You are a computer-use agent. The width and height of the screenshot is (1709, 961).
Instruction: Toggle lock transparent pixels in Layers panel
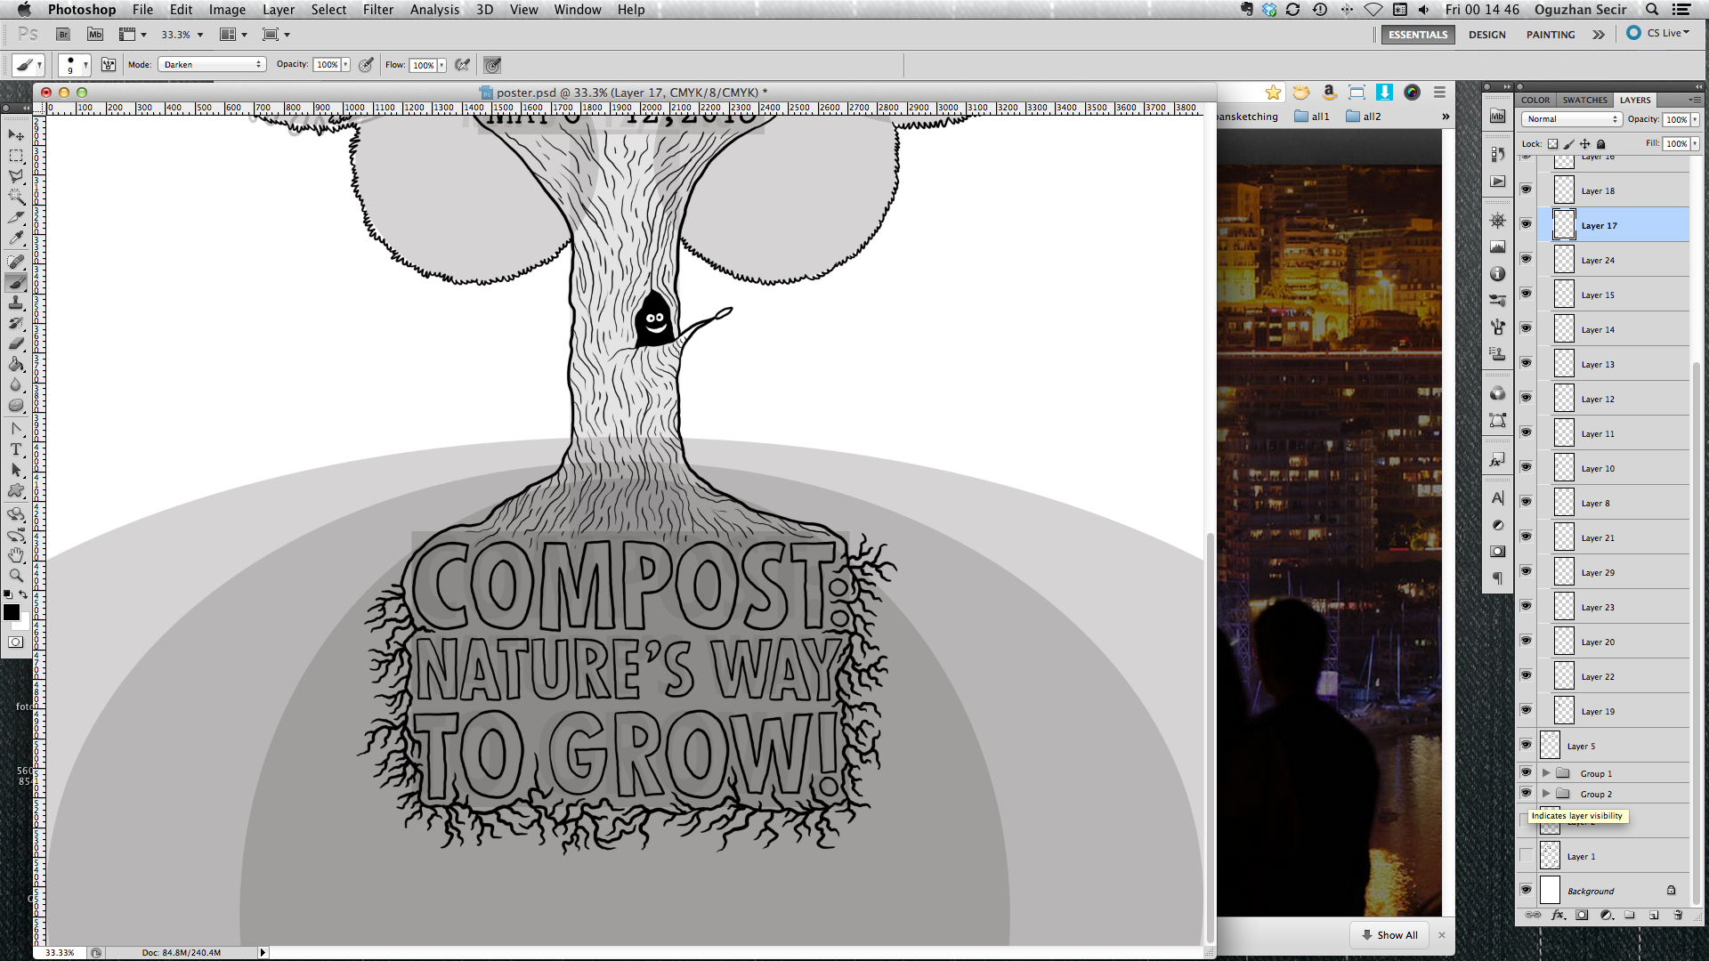[1552, 143]
